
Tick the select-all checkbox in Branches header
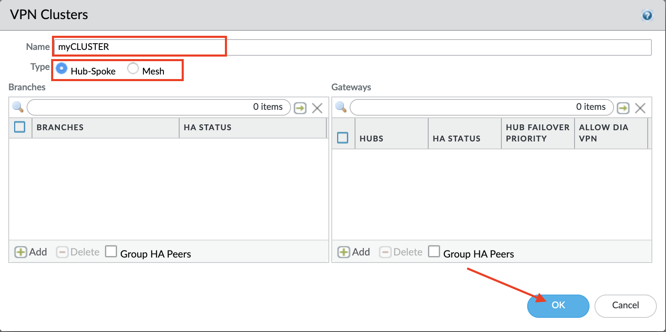pos(20,127)
